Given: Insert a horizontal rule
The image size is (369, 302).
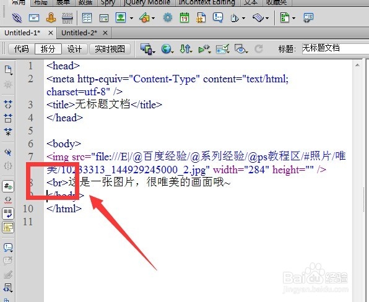Looking at the screenshot, I should point(67,18).
